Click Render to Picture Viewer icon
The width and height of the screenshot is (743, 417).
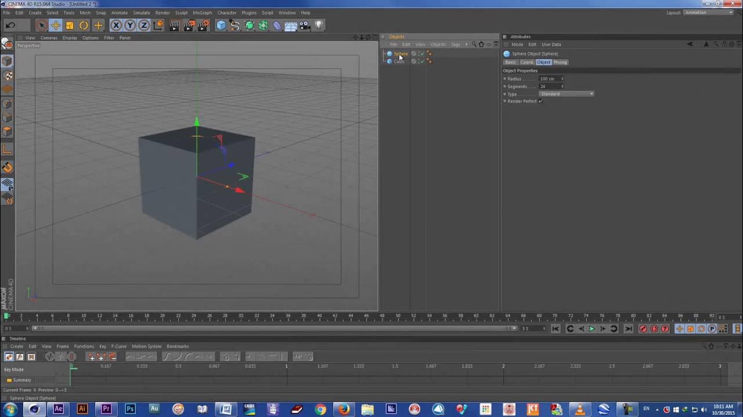point(189,25)
